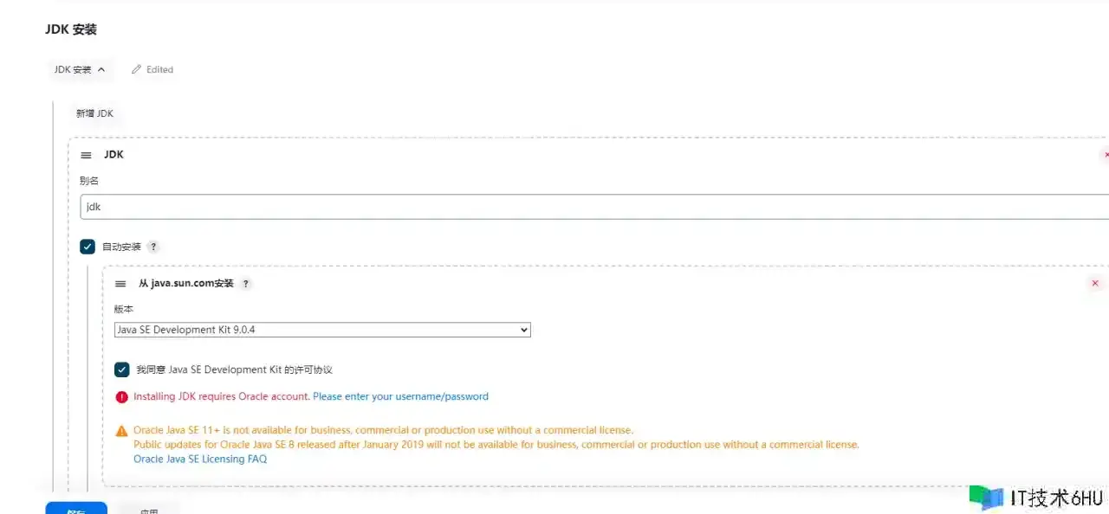Click the drag handle beside JDK heading

tap(86, 155)
